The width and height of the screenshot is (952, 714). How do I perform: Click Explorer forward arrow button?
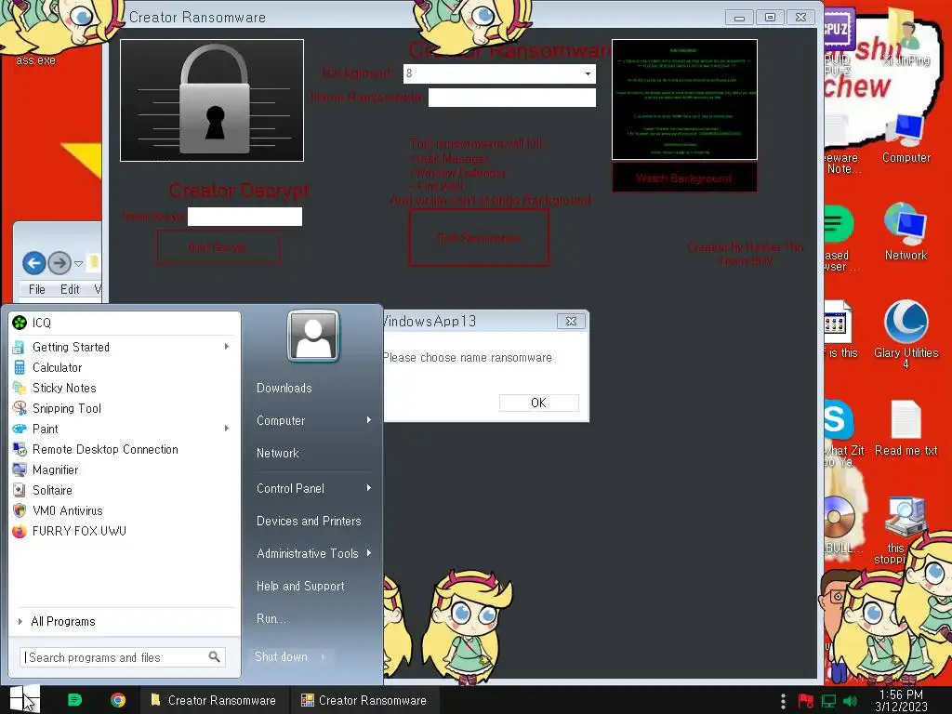59,263
